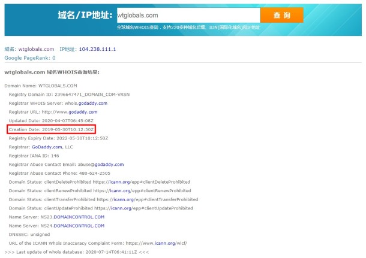Open DOMAINCONTROL.COM link on the NS23 line
Image resolution: width=366 pixels, height=258 pixels.
pos(79,217)
